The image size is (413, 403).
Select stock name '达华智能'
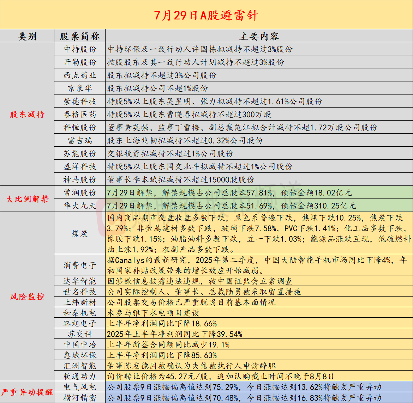[x=80, y=281]
